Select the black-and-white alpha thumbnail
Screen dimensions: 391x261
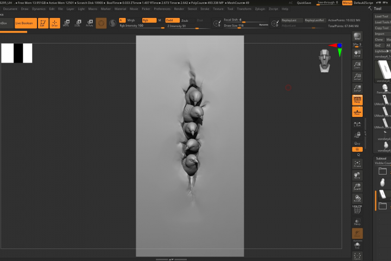[17, 53]
